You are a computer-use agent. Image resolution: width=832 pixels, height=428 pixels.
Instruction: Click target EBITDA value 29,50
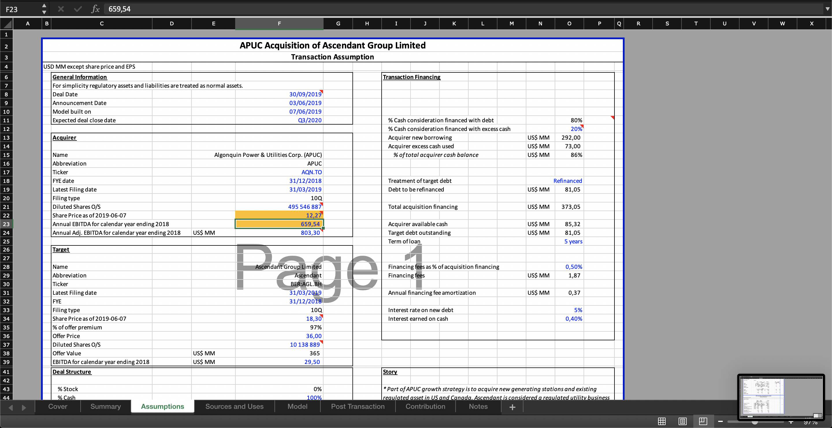[x=279, y=362]
